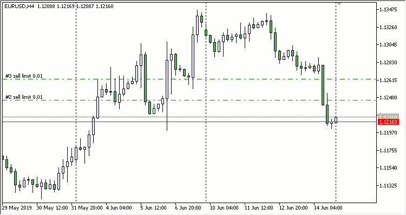
Task: Click the 1.13045 price scale value
Action: coord(388,45)
